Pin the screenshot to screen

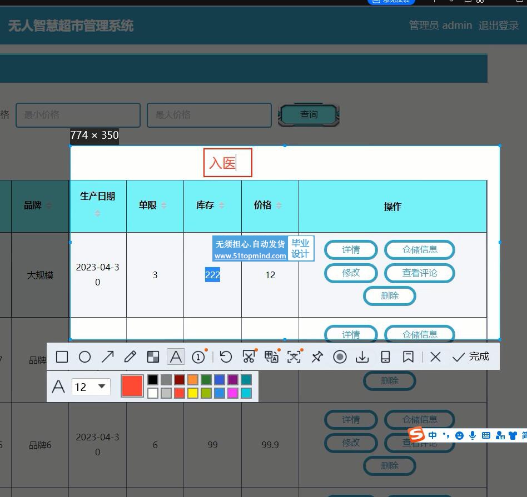coord(317,357)
